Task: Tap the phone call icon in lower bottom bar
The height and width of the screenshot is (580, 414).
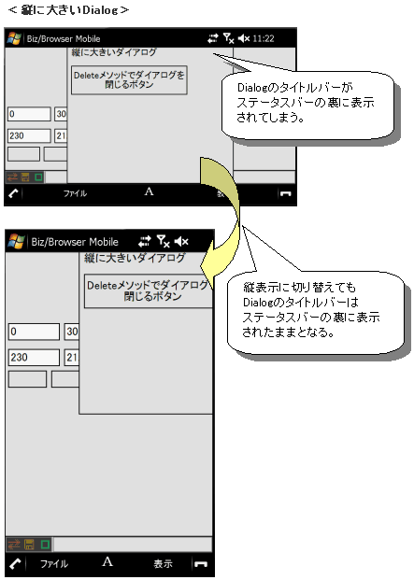Action: click(x=15, y=564)
